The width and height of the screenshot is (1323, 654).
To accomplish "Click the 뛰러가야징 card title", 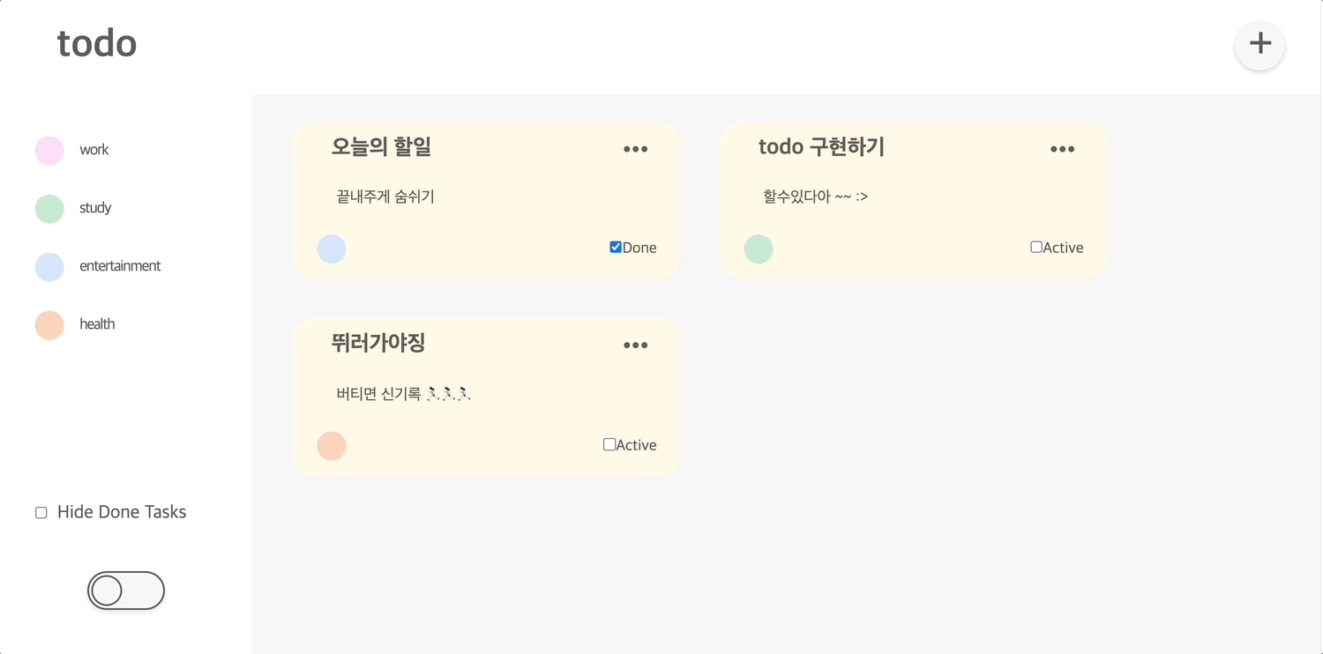I will pyautogui.click(x=378, y=343).
